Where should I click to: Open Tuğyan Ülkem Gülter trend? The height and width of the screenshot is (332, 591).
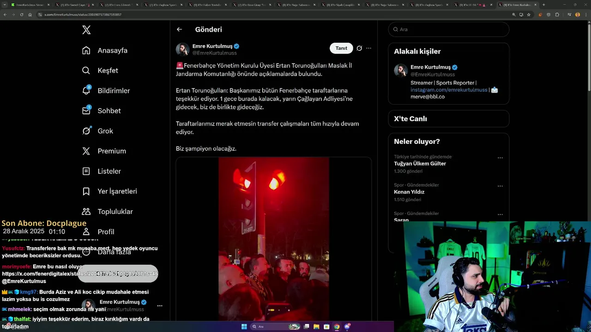click(x=420, y=164)
